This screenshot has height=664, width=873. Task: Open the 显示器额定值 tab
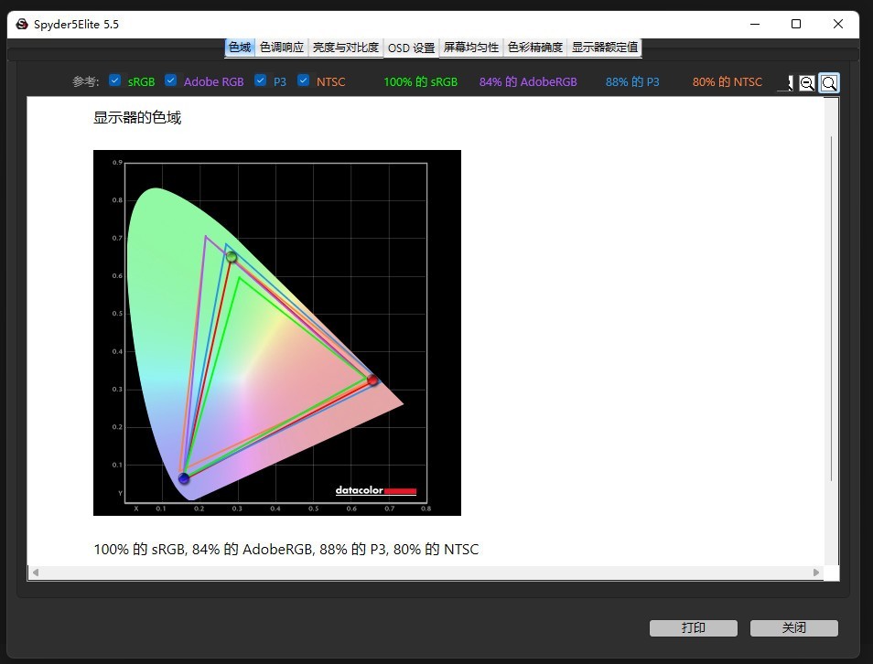[605, 48]
